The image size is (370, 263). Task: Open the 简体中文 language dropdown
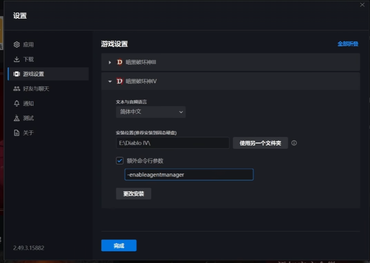pyautogui.click(x=150, y=112)
